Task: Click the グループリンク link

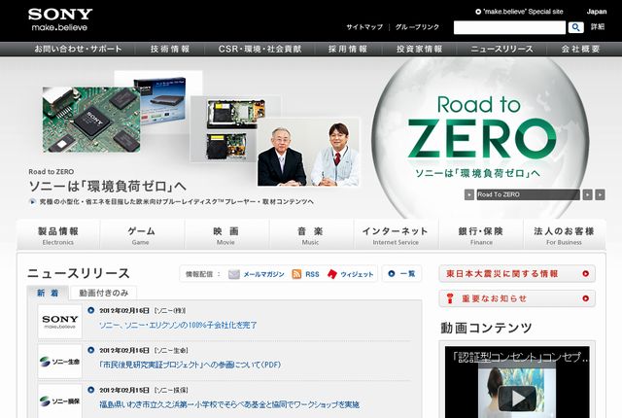Action: (417, 27)
